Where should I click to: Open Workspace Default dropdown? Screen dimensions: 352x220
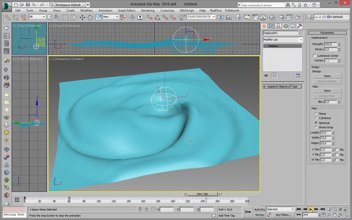(70, 4)
